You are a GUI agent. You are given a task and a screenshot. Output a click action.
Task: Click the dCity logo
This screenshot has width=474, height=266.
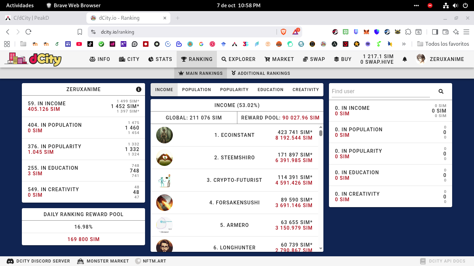[33, 59]
